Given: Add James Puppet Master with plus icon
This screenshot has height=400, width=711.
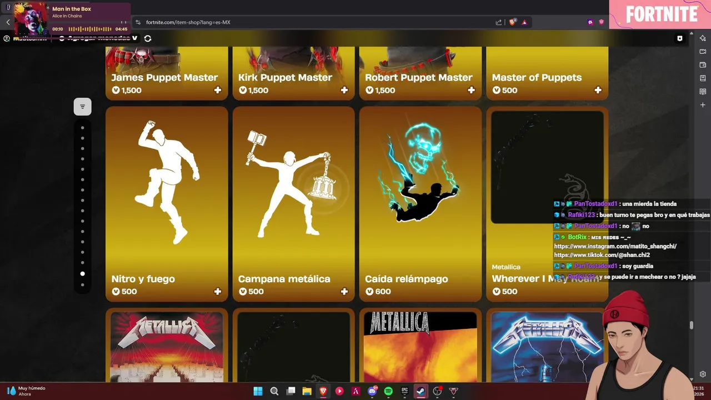Looking at the screenshot, I should (x=218, y=90).
